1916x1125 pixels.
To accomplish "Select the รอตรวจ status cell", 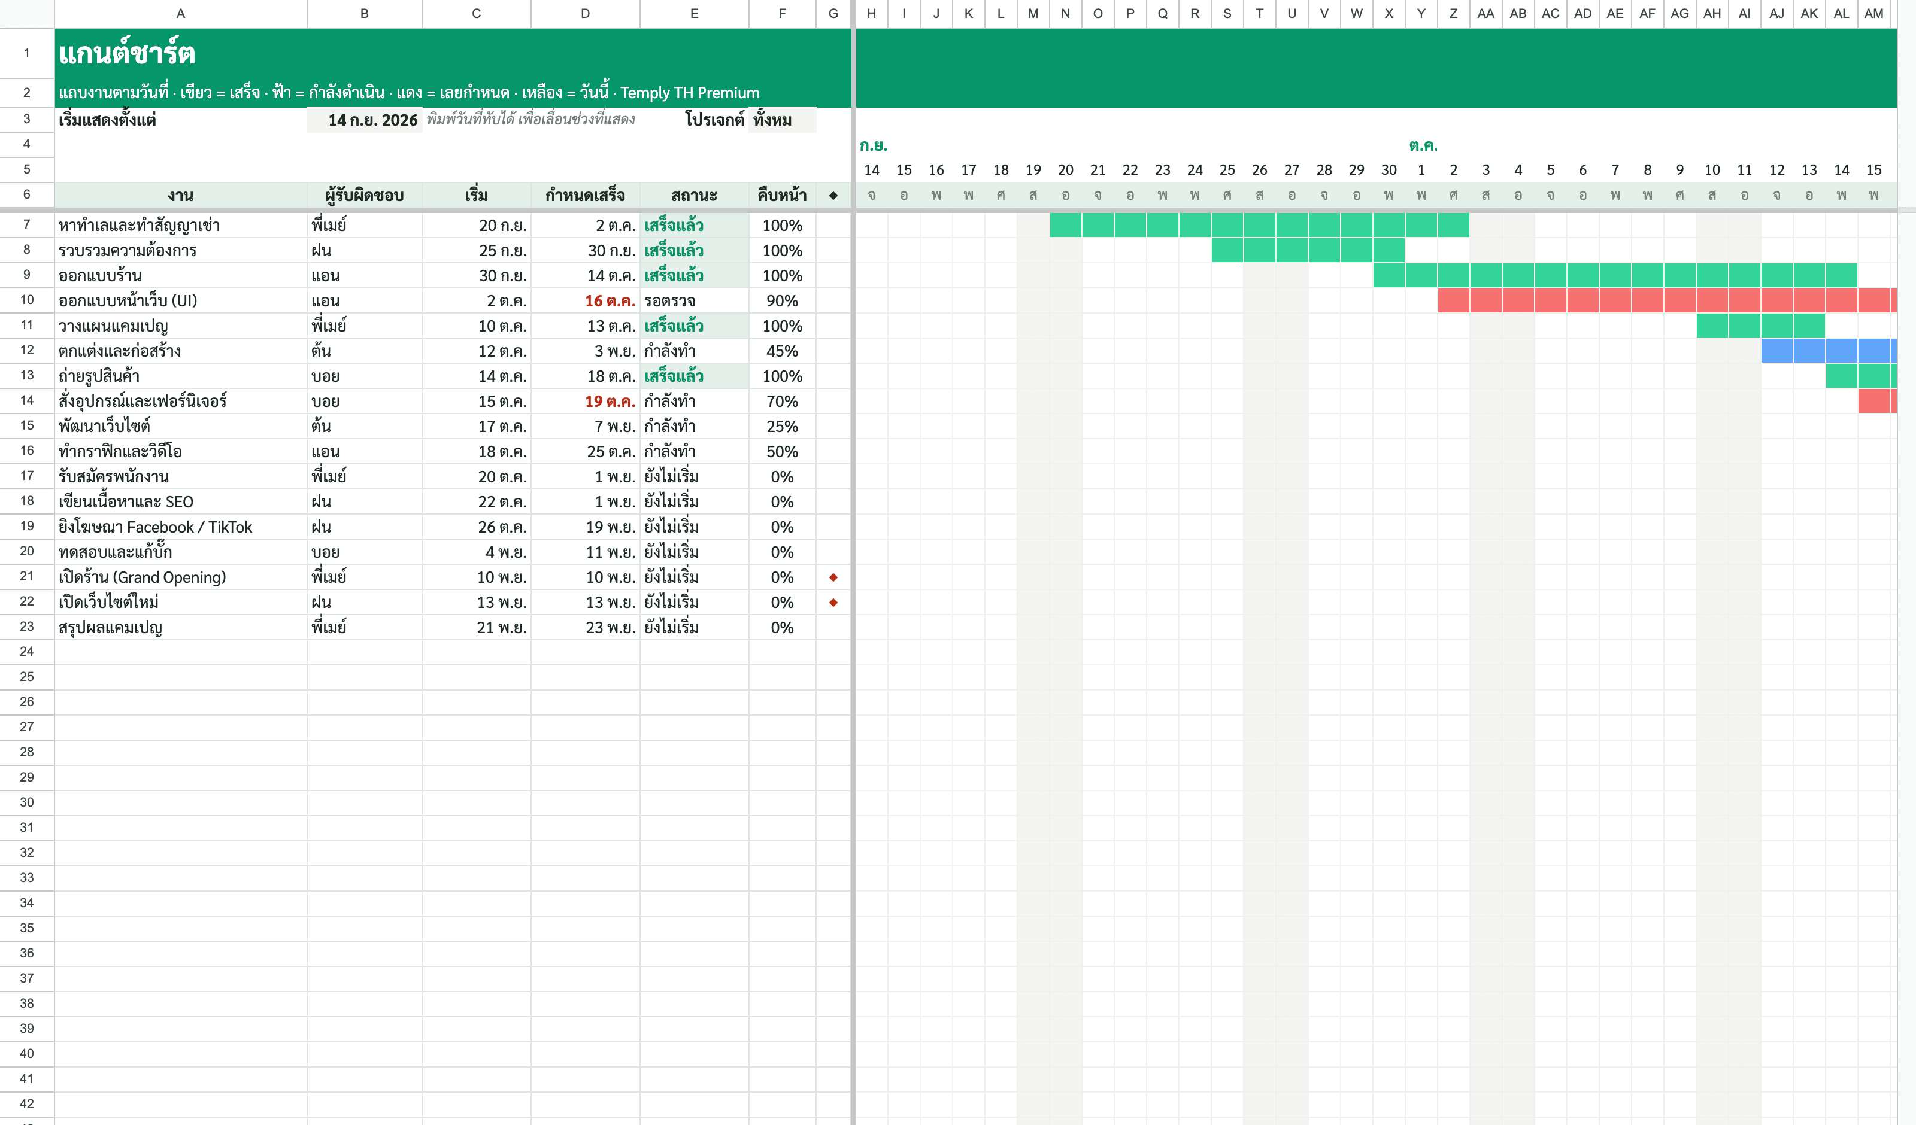I will [694, 301].
